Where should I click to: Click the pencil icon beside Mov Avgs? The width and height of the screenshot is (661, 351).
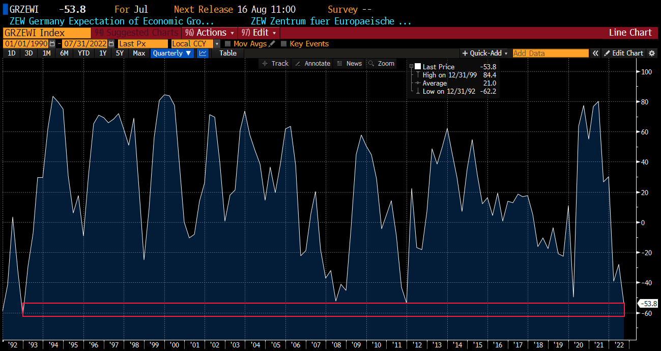coord(272,44)
